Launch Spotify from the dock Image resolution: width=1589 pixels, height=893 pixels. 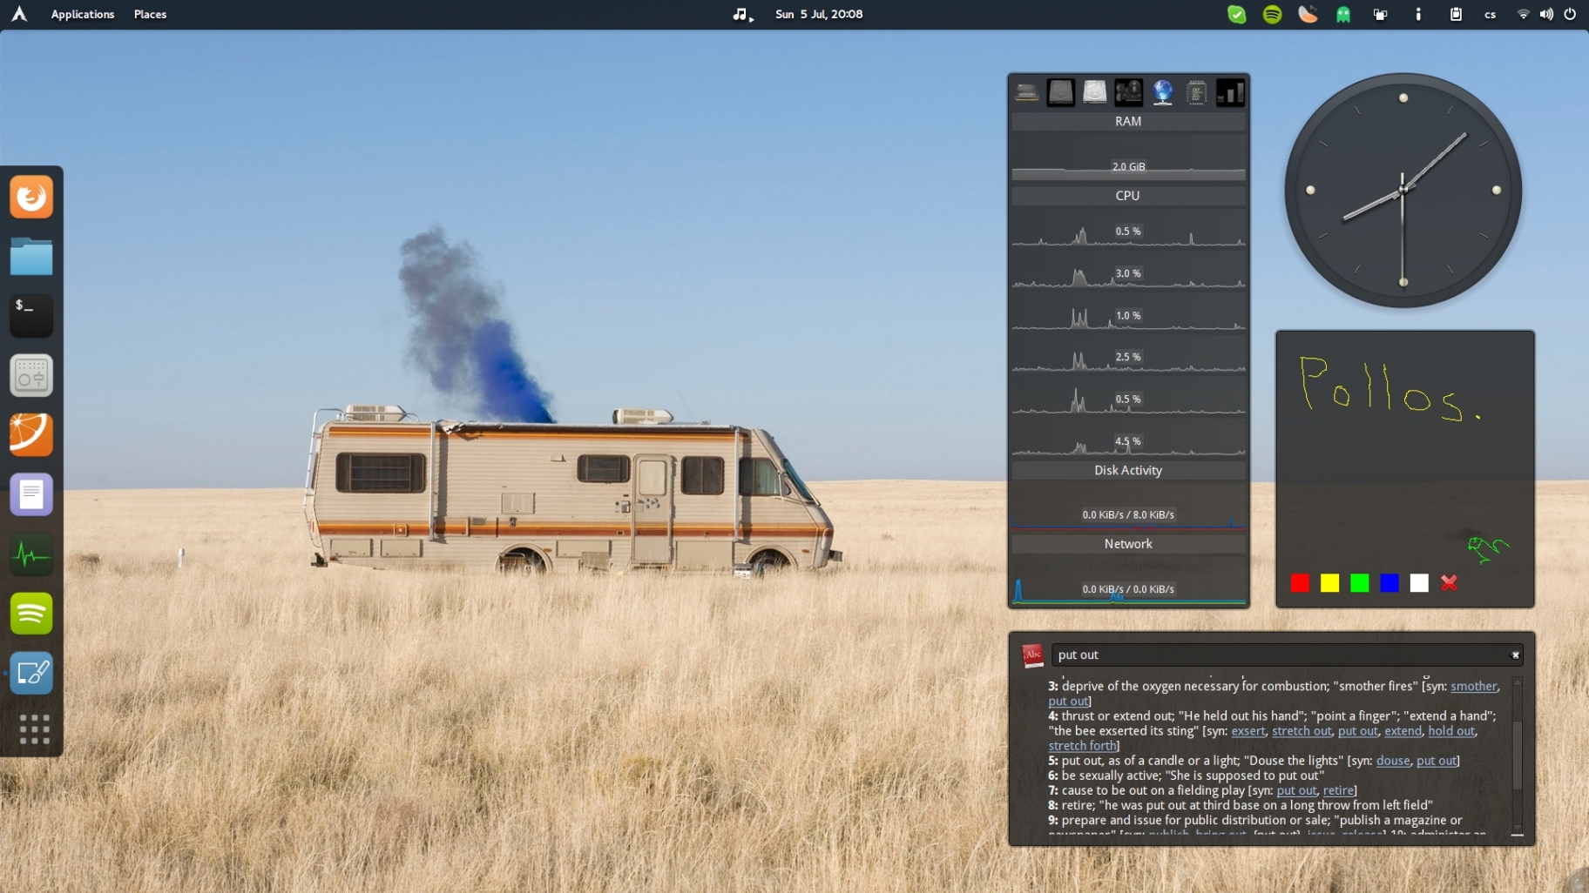31,614
